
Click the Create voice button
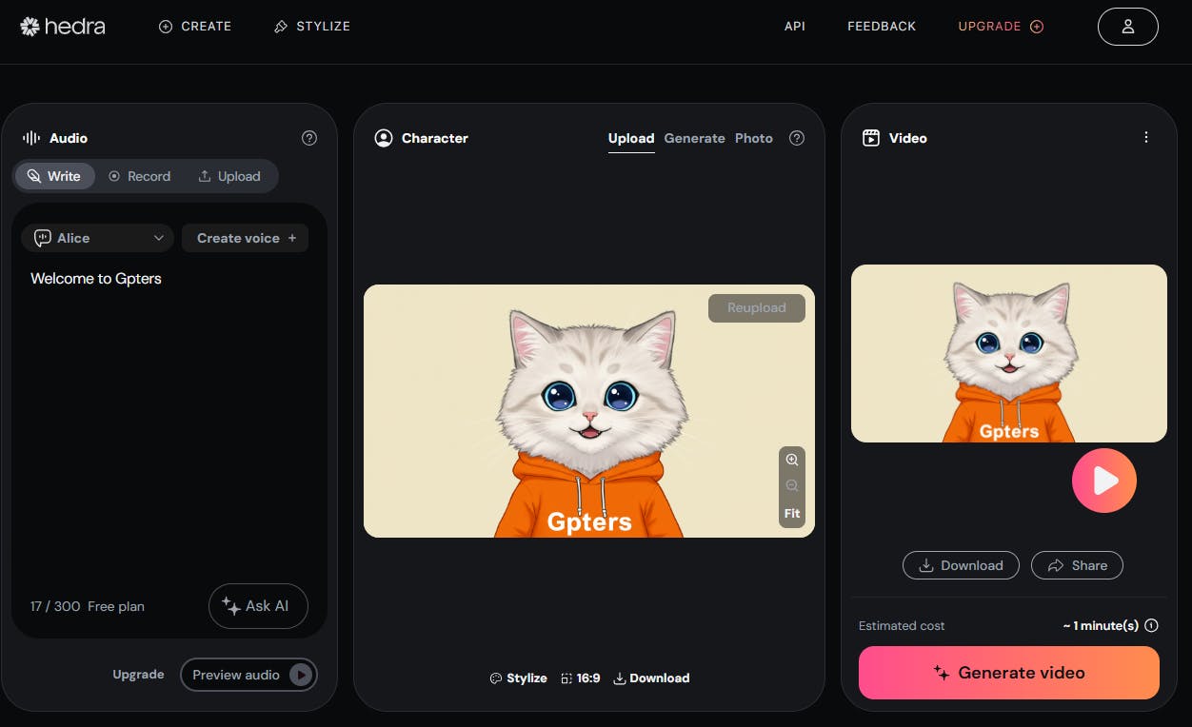[x=246, y=238]
